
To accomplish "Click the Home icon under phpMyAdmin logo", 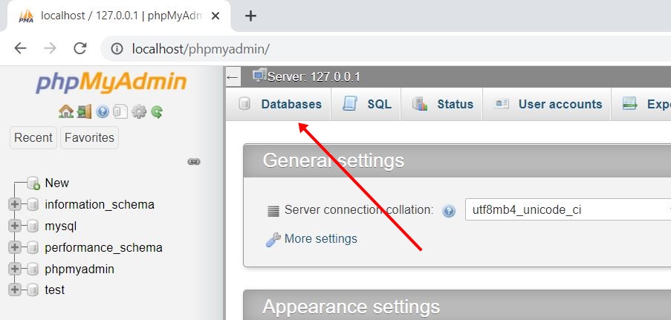I will [x=66, y=112].
